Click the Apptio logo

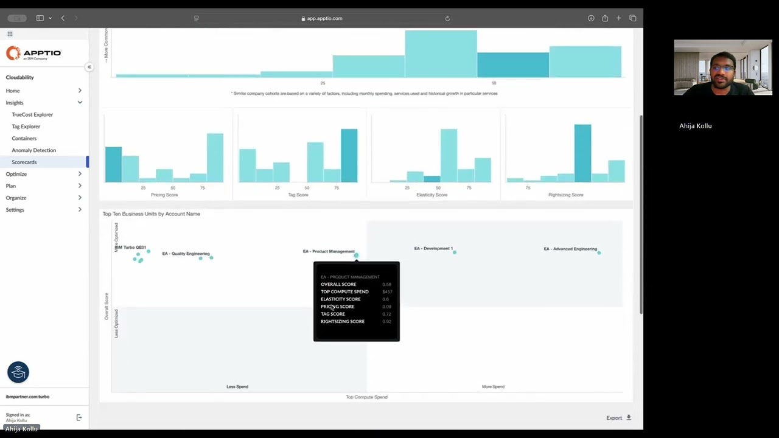point(33,54)
